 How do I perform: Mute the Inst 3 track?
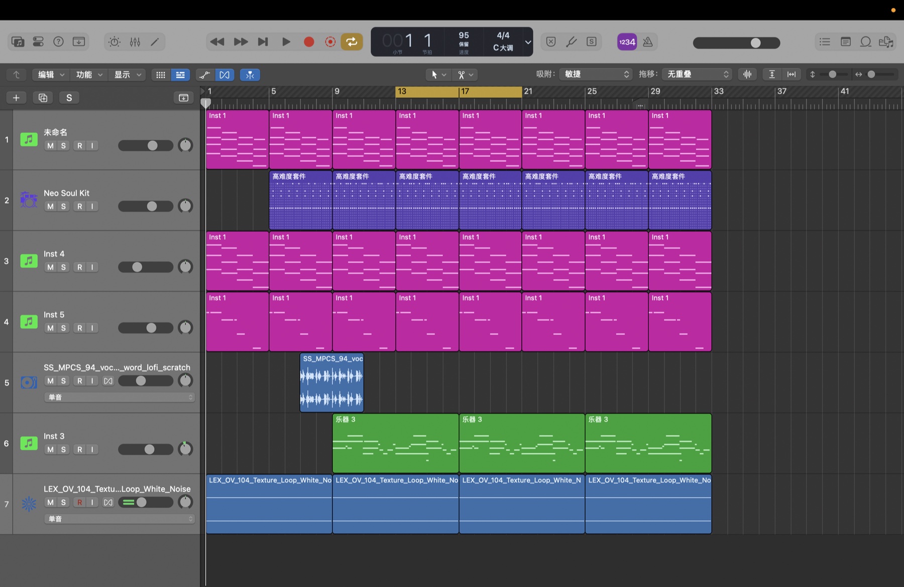pyautogui.click(x=50, y=450)
